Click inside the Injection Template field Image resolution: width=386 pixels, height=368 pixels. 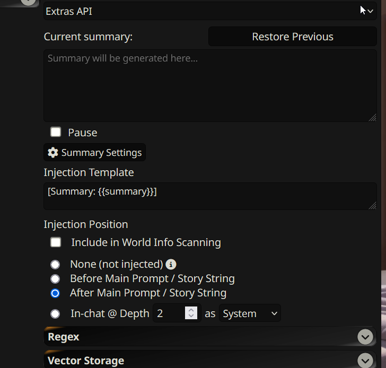[210, 196]
